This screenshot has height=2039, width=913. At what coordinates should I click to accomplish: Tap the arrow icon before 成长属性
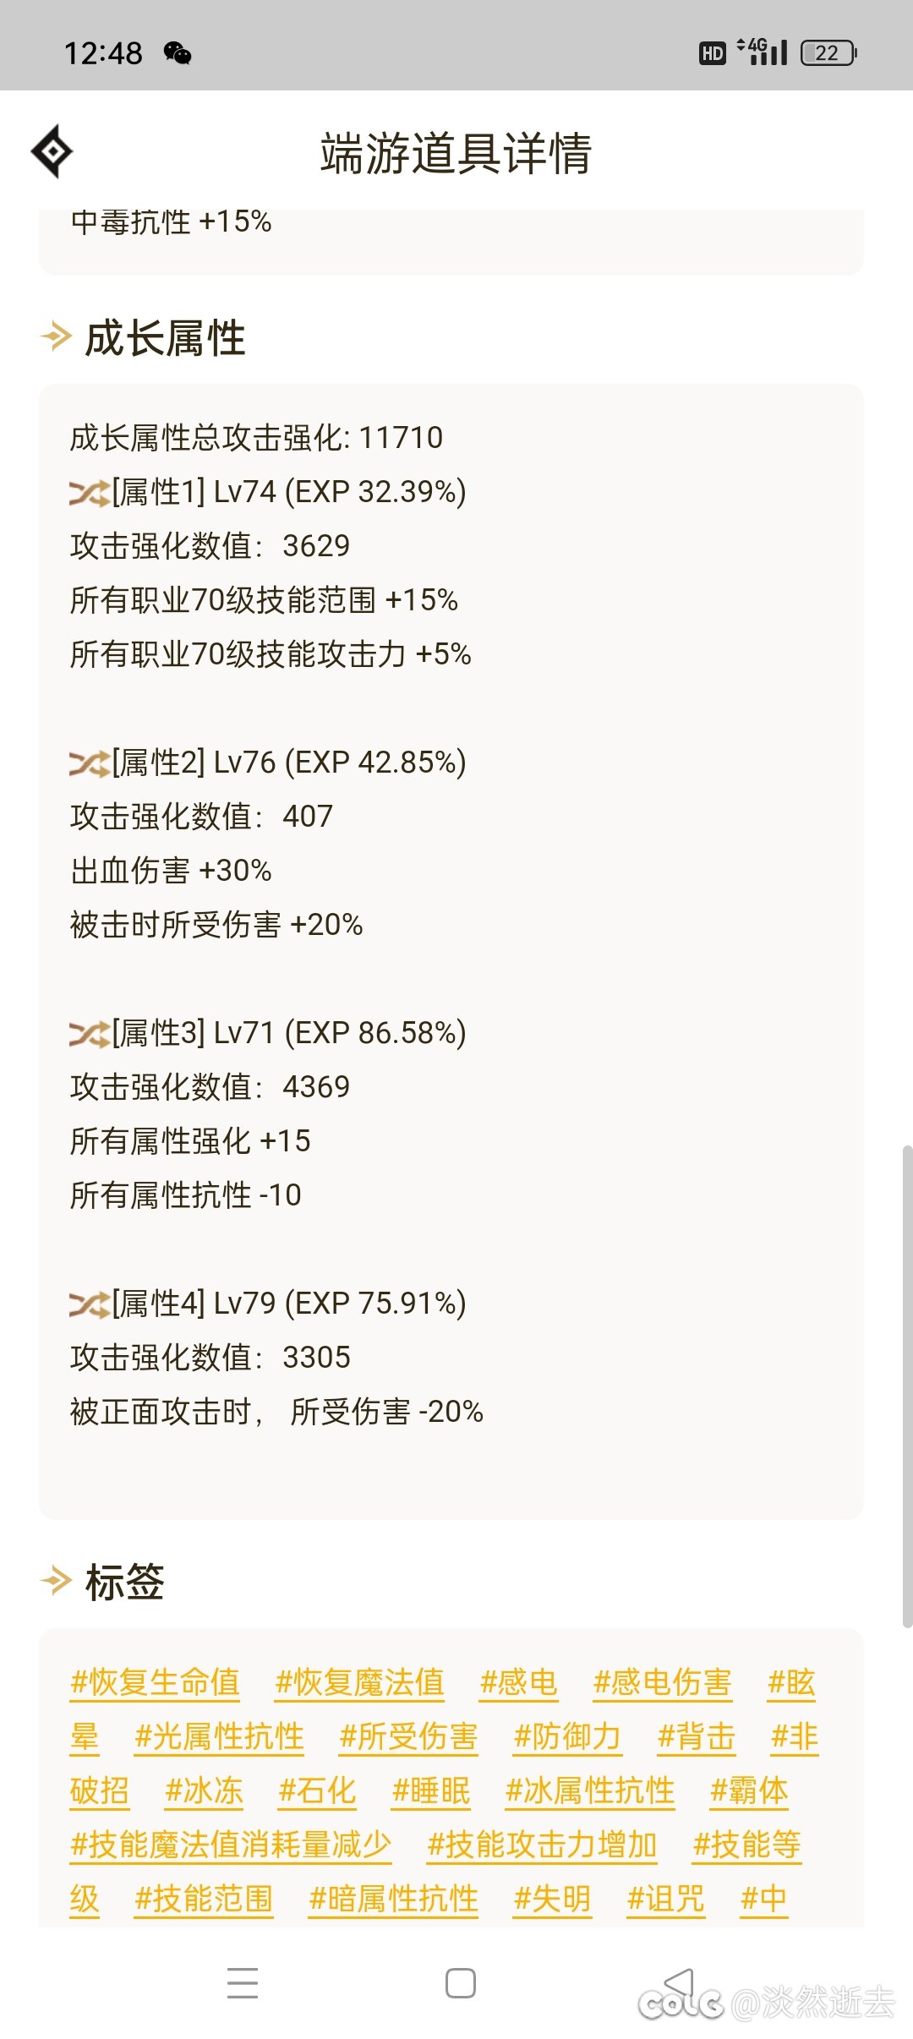[56, 336]
